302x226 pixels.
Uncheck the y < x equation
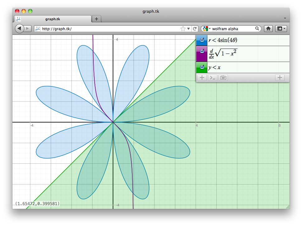click(202, 67)
